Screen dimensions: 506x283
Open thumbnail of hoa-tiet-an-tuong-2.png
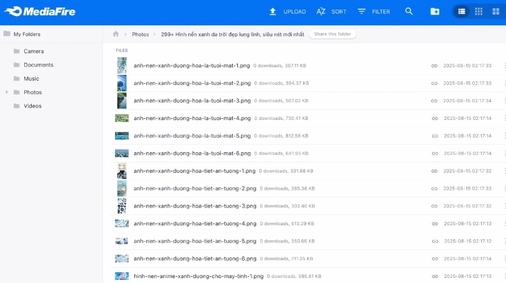[121, 188]
